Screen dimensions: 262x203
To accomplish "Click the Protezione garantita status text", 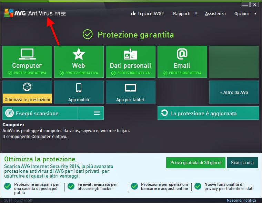I will [135, 35].
